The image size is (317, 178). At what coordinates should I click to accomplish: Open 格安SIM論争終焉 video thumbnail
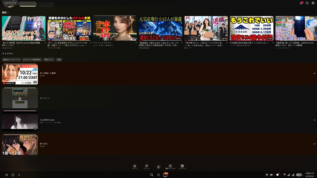point(251,28)
